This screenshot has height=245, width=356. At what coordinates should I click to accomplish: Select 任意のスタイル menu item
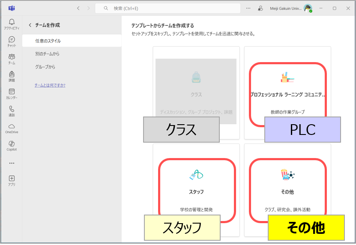pyautogui.click(x=48, y=41)
